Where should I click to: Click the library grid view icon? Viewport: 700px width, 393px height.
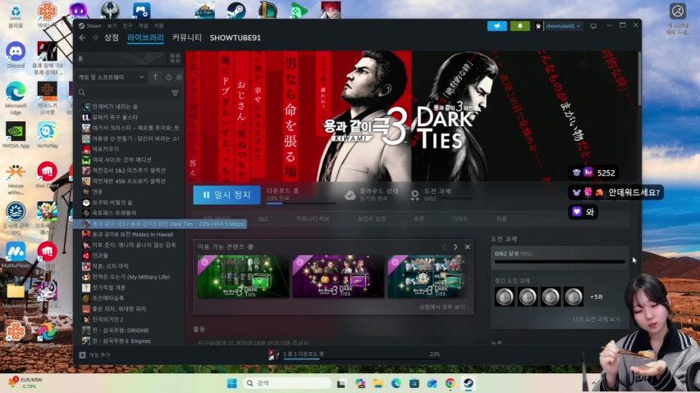click(174, 59)
